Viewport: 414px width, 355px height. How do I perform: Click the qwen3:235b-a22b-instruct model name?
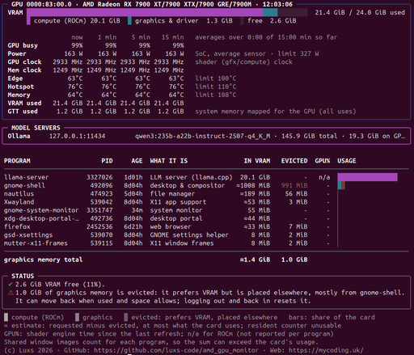pos(202,136)
